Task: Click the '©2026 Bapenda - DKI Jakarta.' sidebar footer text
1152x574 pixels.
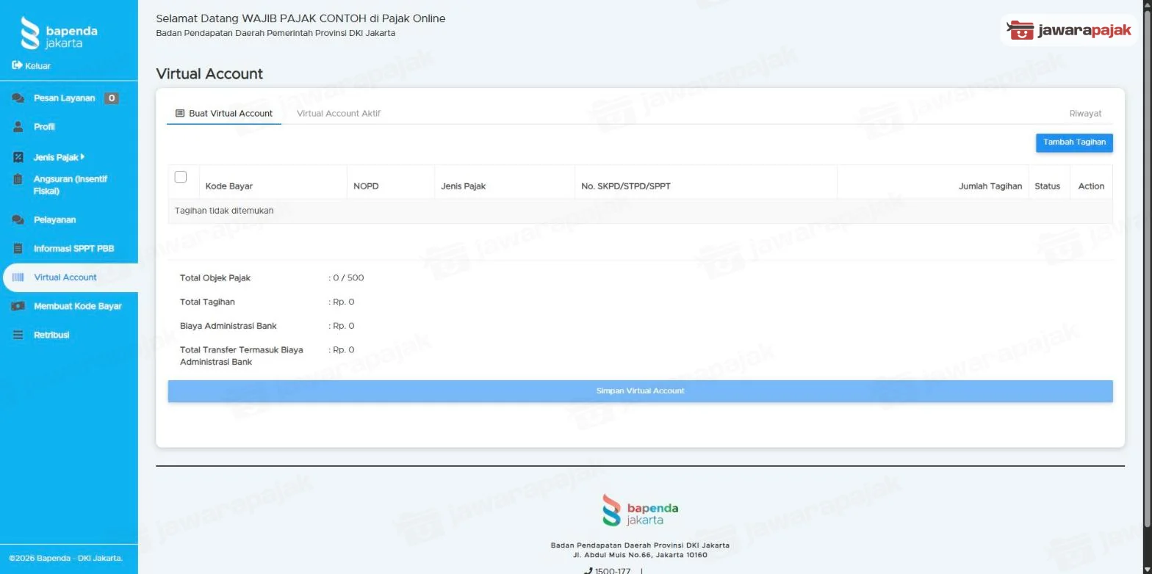Action: coord(66,558)
